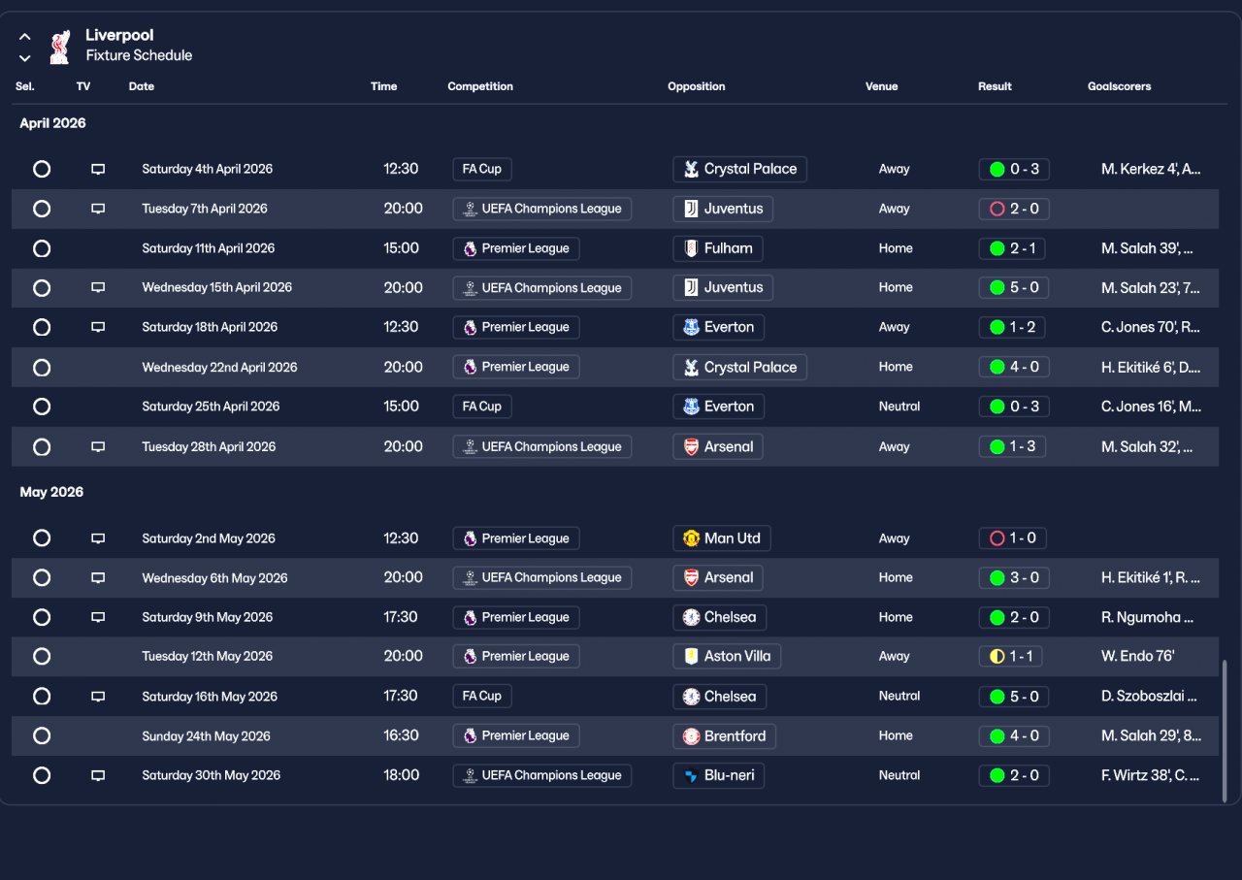
Task: Select the Wednesday 22nd April fixture radio
Action: (x=42, y=367)
